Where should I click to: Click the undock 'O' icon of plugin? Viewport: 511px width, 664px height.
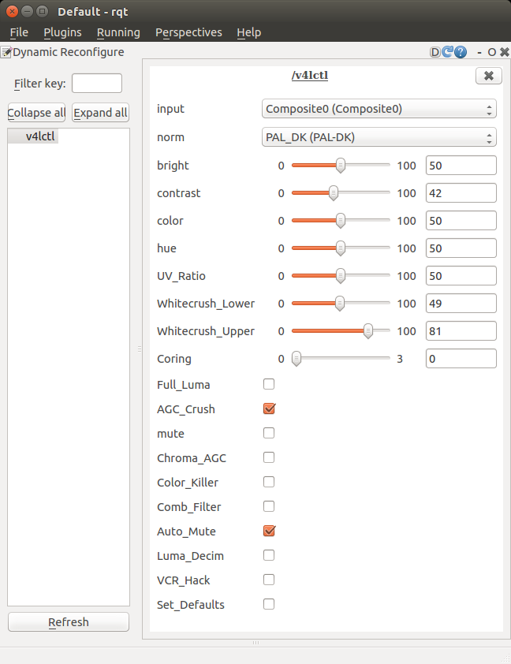pos(492,52)
